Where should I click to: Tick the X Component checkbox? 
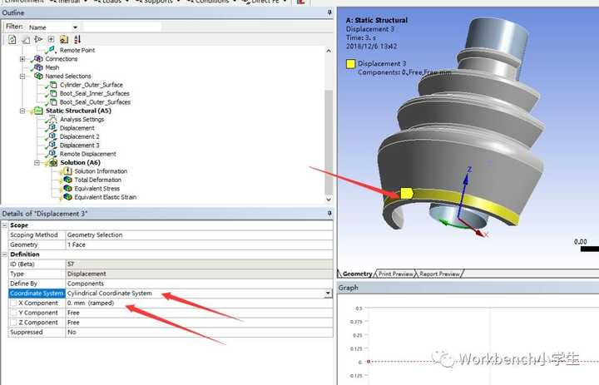coord(14,303)
